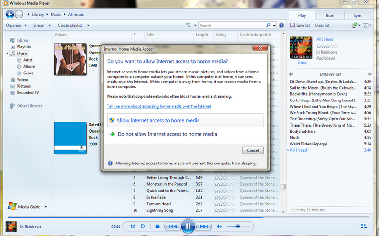Click the Save list floppy icon
The width and height of the screenshot is (379, 236).
click(292, 25)
